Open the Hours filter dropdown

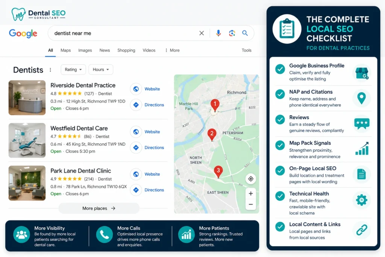coord(101,70)
